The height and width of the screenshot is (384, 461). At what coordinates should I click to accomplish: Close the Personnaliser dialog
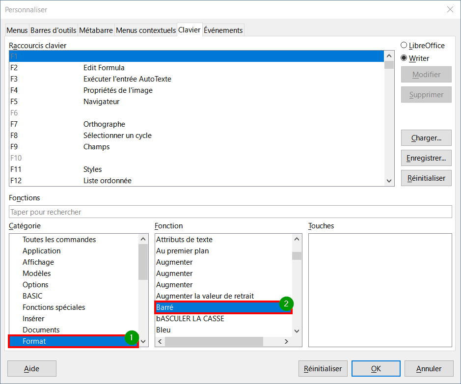[x=450, y=9]
